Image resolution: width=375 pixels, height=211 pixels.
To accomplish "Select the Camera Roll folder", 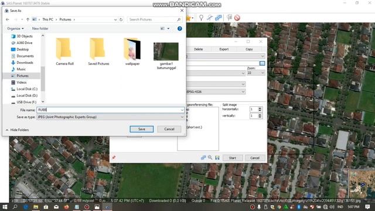I will (64, 52).
